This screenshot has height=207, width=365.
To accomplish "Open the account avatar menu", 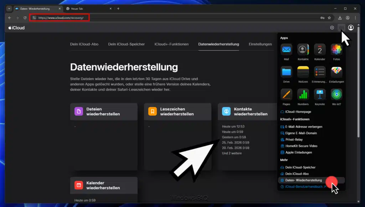I will point(350,27).
